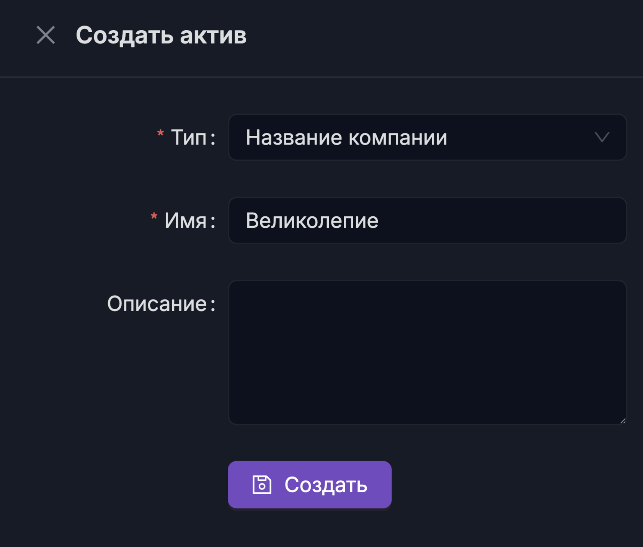Click the Создать актив heading

coord(161,35)
